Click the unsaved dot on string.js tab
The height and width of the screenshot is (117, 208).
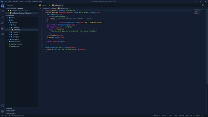(49, 5)
